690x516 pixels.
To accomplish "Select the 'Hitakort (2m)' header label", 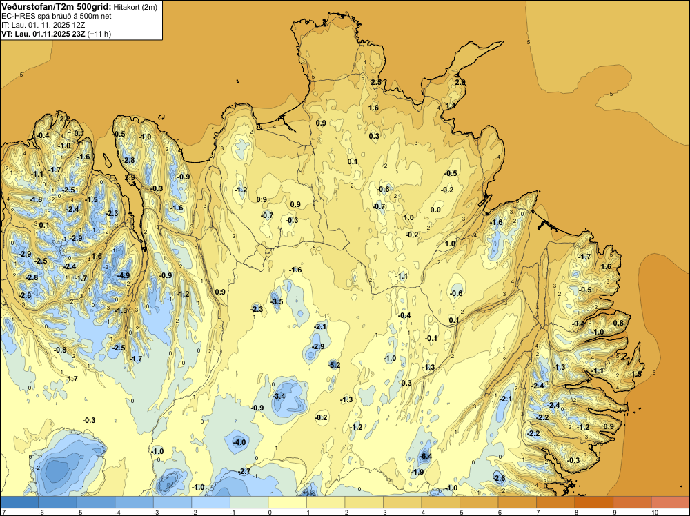I will coord(135,7).
